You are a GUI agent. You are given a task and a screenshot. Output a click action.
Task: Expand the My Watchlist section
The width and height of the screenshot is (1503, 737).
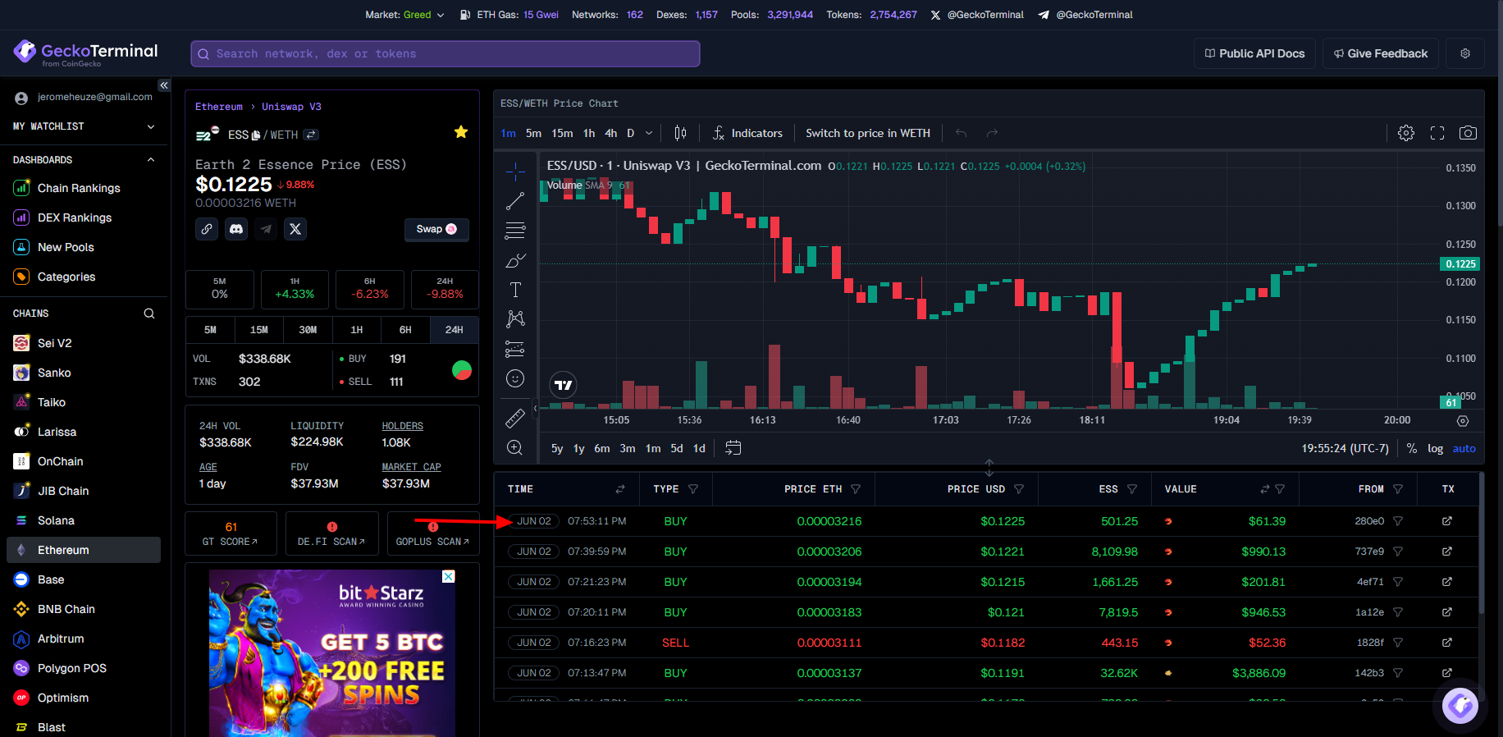point(151,126)
